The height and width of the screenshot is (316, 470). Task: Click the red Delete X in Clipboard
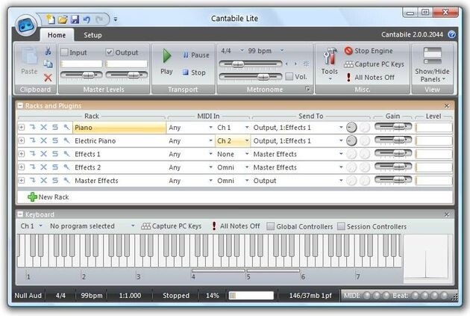[x=48, y=78]
